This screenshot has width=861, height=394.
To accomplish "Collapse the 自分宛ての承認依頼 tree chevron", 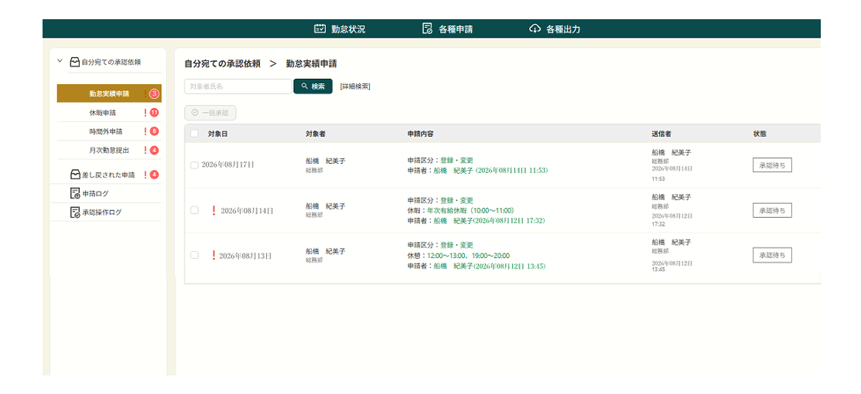I will click(60, 62).
